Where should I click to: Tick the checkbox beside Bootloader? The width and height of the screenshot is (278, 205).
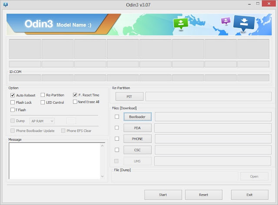117,117
